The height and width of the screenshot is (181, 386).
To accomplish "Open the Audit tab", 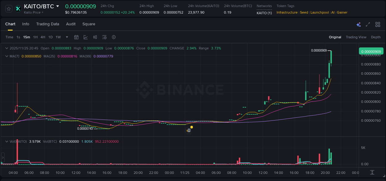I will [x=71, y=24].
